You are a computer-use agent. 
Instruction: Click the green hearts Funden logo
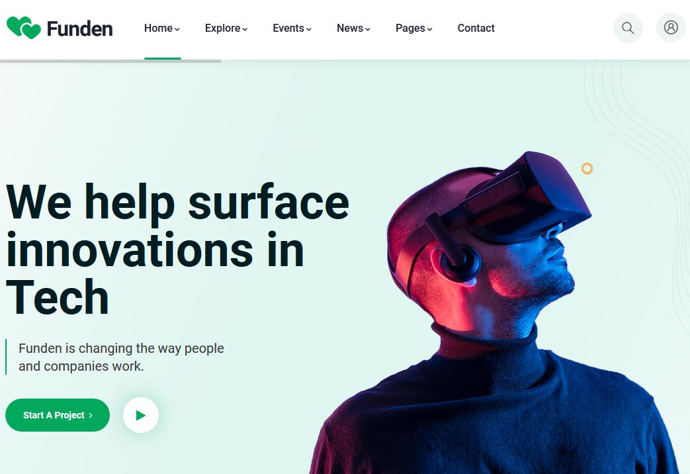24,28
